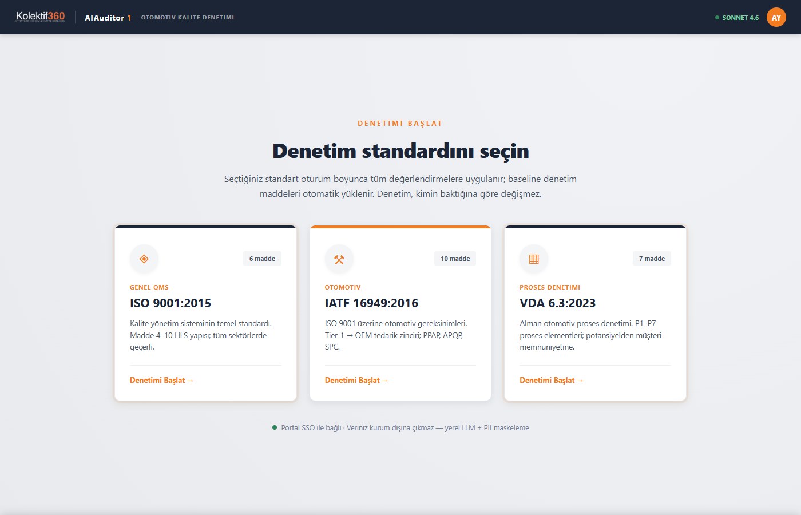Image resolution: width=801 pixels, height=515 pixels.
Task: Click the DENETİMİ BAŞLAT heading label
Action: pyautogui.click(x=400, y=124)
